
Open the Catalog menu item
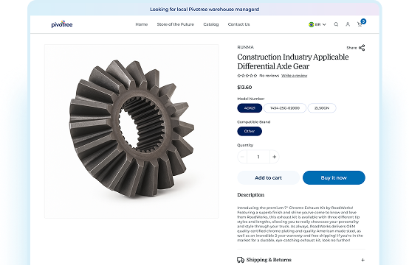[211, 24]
